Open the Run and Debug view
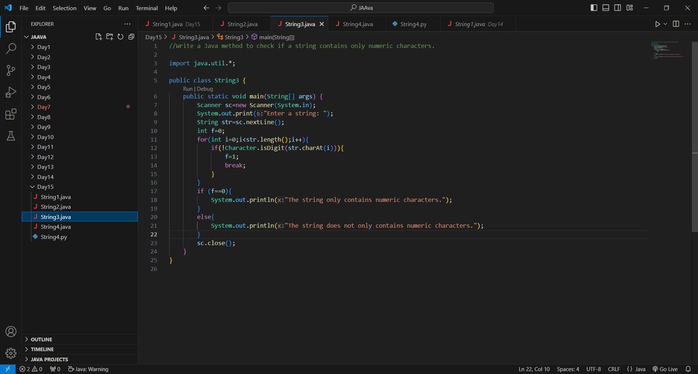 click(x=10, y=92)
